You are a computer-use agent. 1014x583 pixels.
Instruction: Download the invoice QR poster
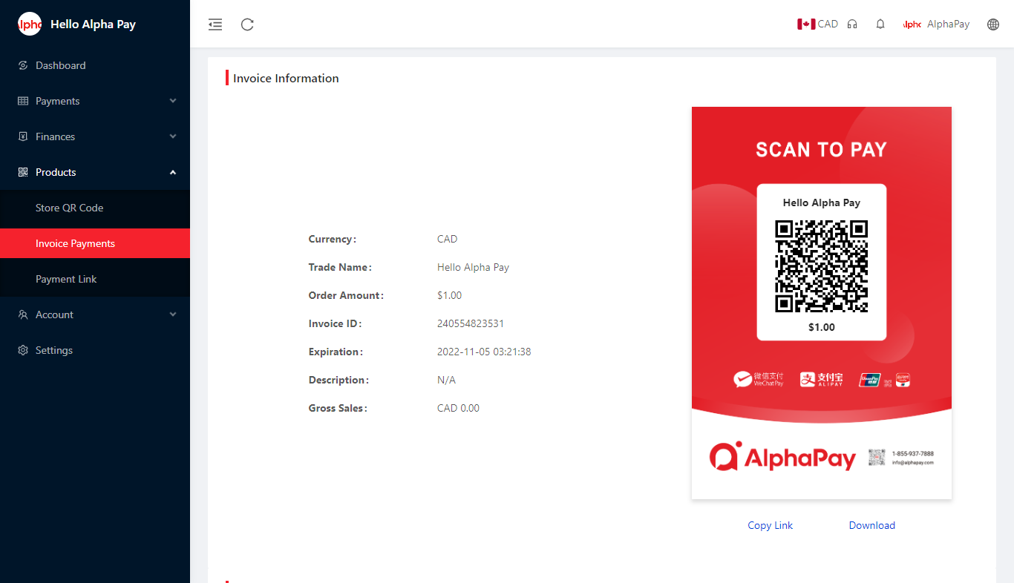click(x=872, y=525)
